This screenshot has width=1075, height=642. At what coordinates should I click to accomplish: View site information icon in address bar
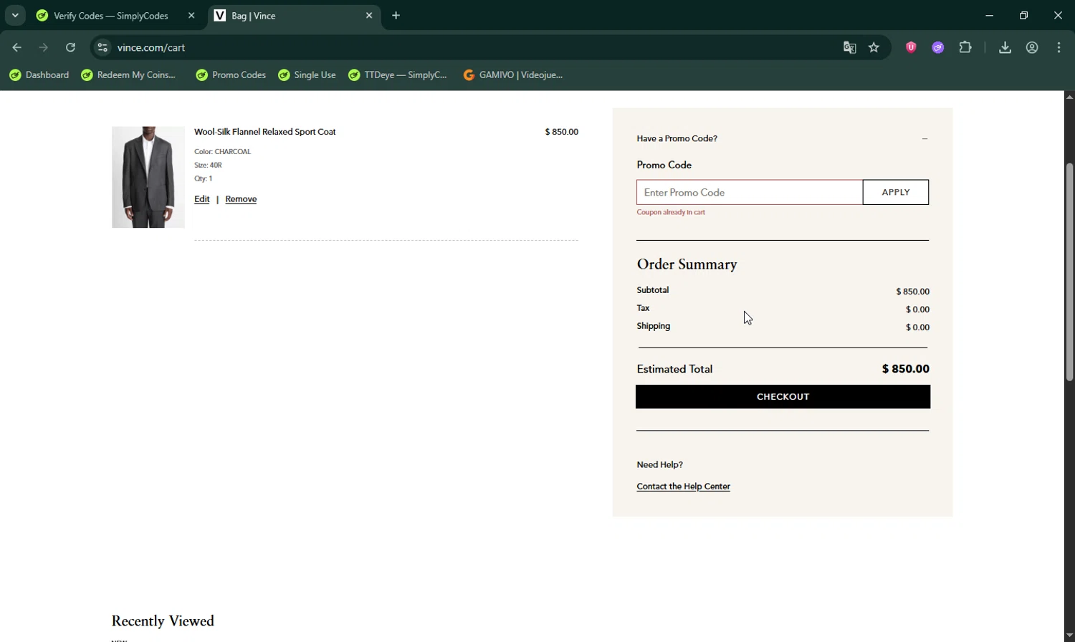click(x=102, y=48)
